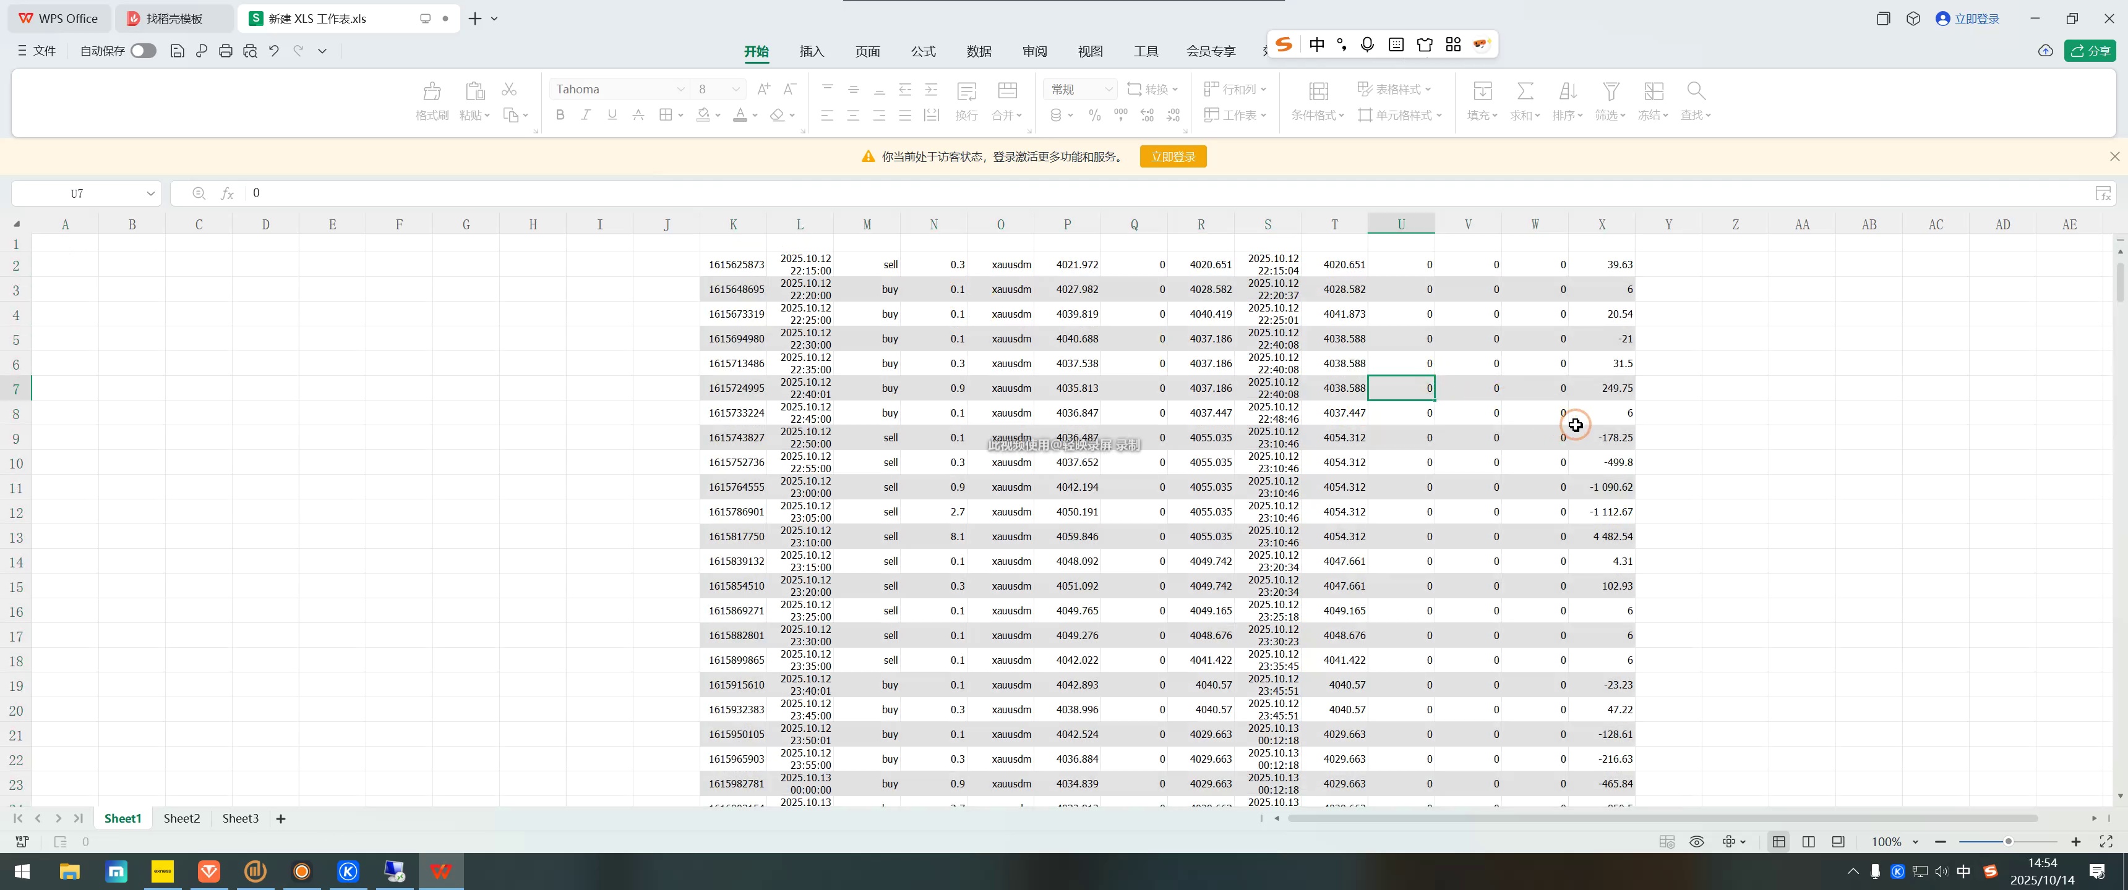This screenshot has height=890, width=2128.
Task: Toggle the auto-save (自动保存) switch
Action: point(143,51)
